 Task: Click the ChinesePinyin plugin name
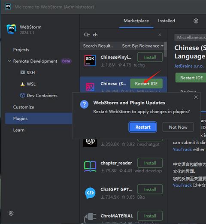click(116, 57)
